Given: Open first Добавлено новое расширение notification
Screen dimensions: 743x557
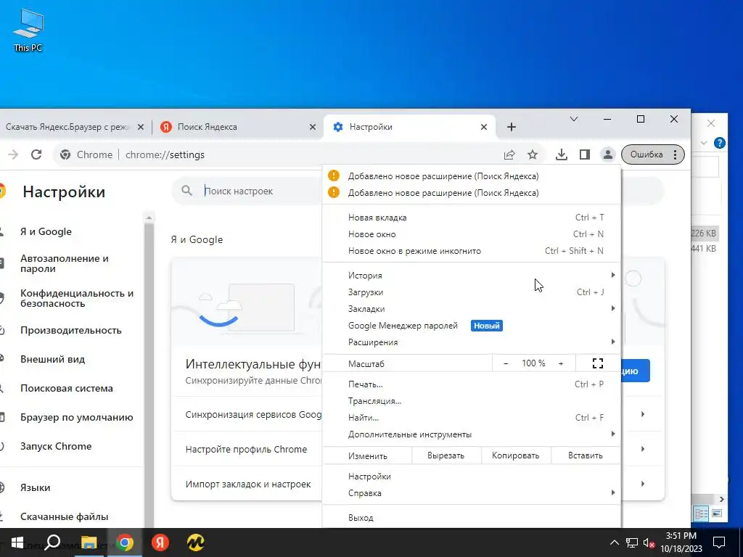Looking at the screenshot, I should coord(472,176).
